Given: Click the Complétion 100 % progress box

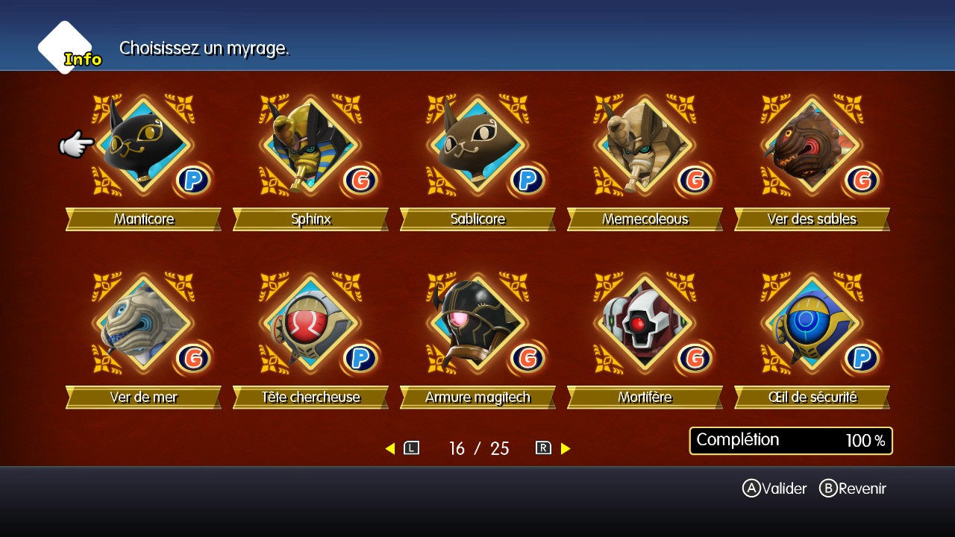Looking at the screenshot, I should point(791,441).
